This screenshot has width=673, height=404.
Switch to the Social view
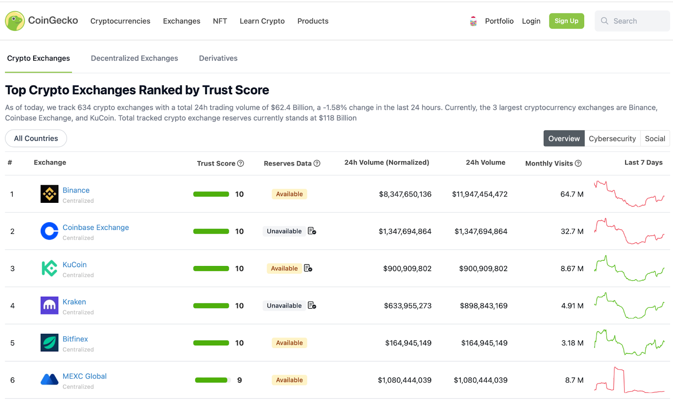[654, 138]
